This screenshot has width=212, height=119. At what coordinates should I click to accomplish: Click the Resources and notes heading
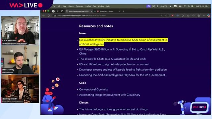[x=96, y=26]
